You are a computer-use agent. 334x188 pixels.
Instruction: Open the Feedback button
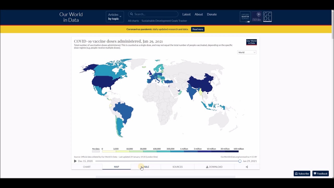tap(320, 174)
